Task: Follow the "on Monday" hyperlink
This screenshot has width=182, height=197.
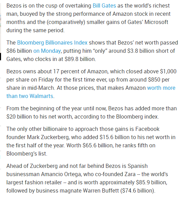Action: tap(47, 51)
